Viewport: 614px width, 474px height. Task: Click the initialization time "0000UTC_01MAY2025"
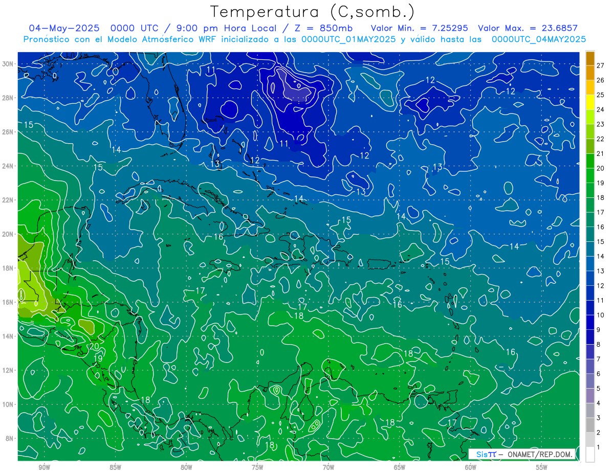348,39
